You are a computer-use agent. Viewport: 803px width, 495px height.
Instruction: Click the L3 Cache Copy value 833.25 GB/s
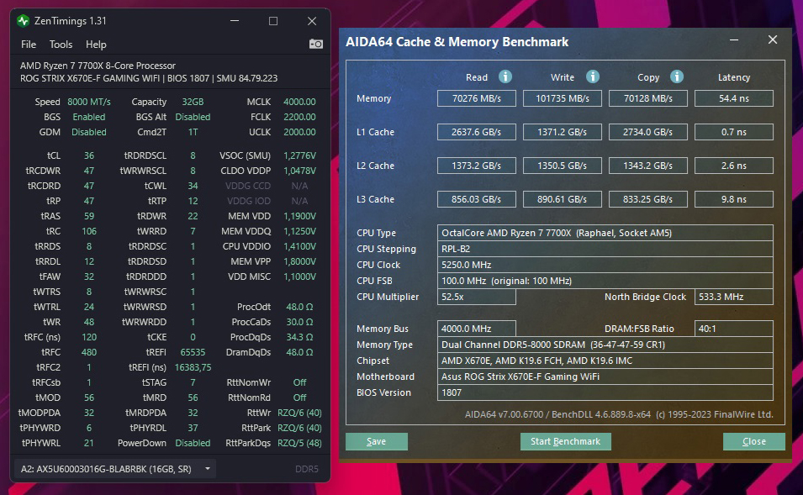[647, 199]
